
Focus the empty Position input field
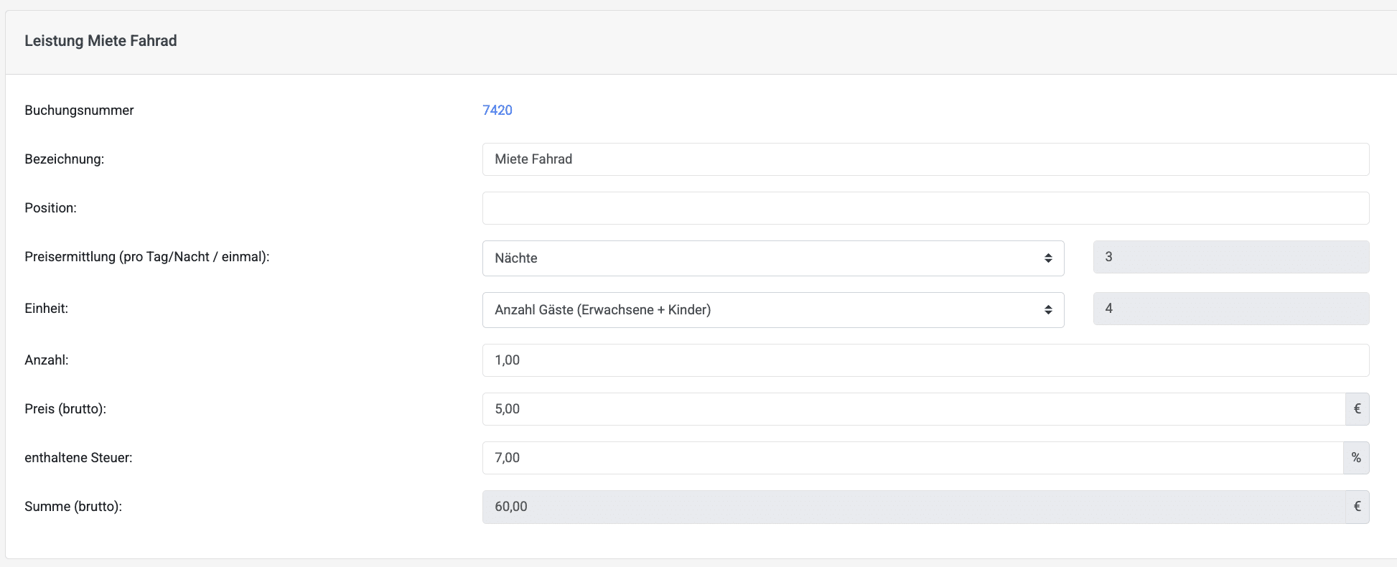[x=925, y=208]
